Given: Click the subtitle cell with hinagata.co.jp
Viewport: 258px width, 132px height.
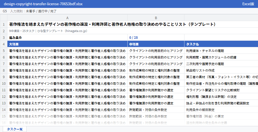Looking at the screenshot, I should [133, 31].
